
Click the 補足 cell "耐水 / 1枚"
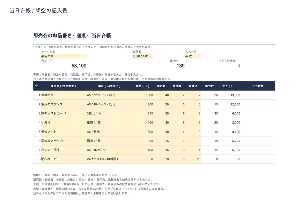[109, 141]
